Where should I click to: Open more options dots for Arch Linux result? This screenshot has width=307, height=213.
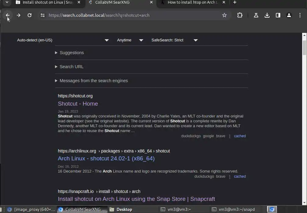(x=229, y=176)
